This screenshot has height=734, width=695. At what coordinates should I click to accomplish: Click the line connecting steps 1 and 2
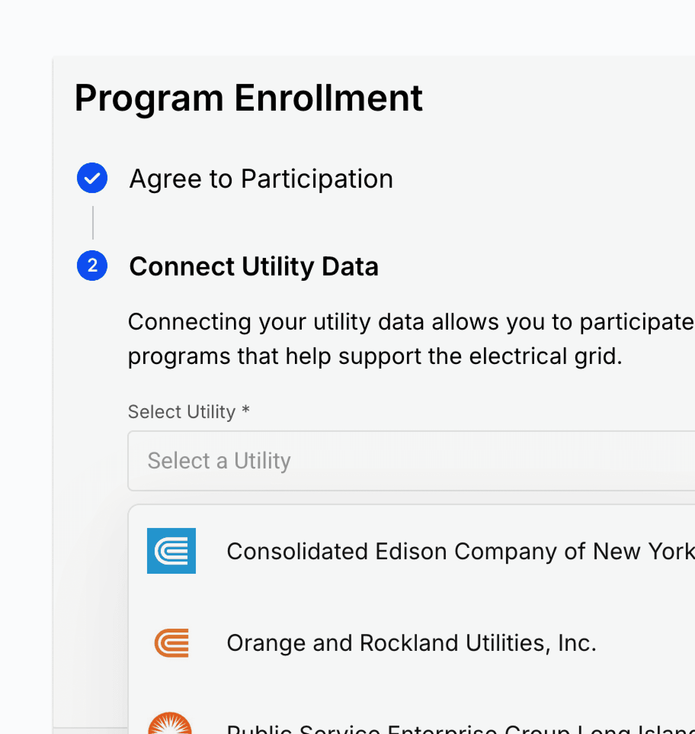click(x=93, y=222)
